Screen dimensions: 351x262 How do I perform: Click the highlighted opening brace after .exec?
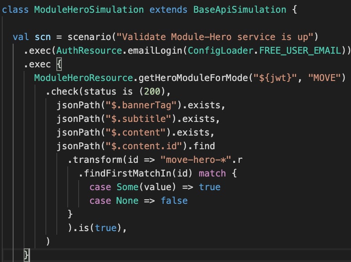(59, 64)
